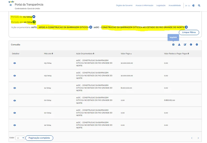The width and height of the screenshot is (207, 143).
Task: Click Limpar filtros button
Action: pyautogui.click(x=189, y=32)
